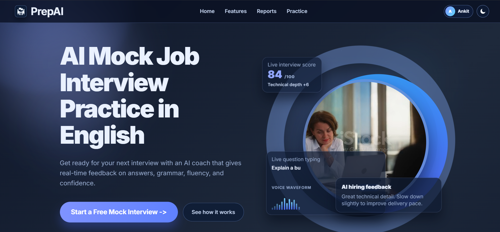
Task: Click the AI hiring feedback heading
Action: coord(366,187)
